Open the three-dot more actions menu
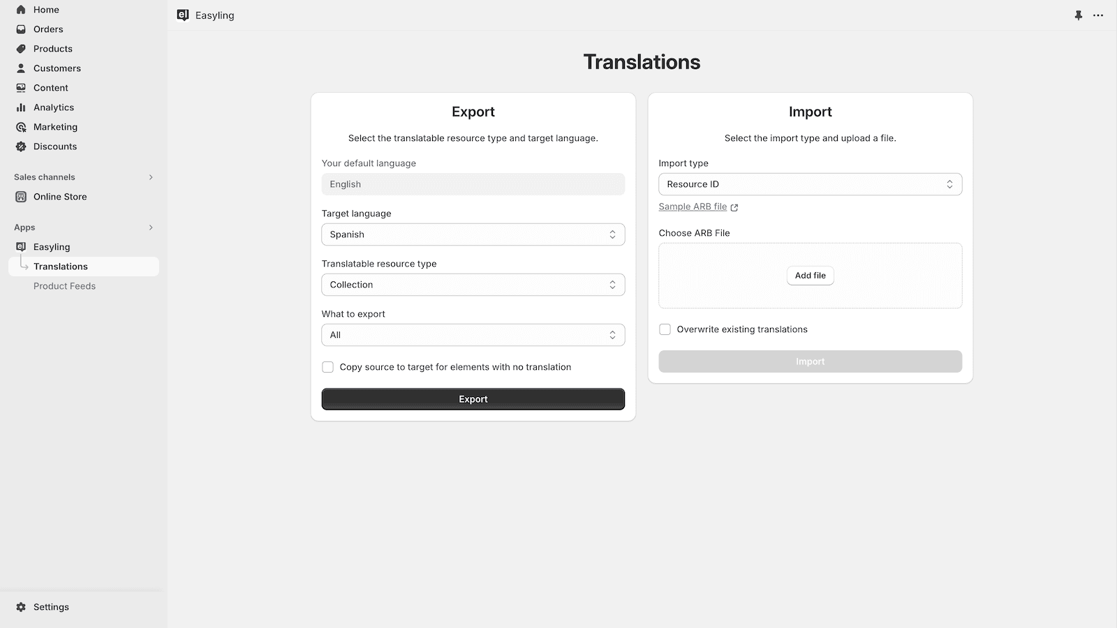 [1098, 15]
